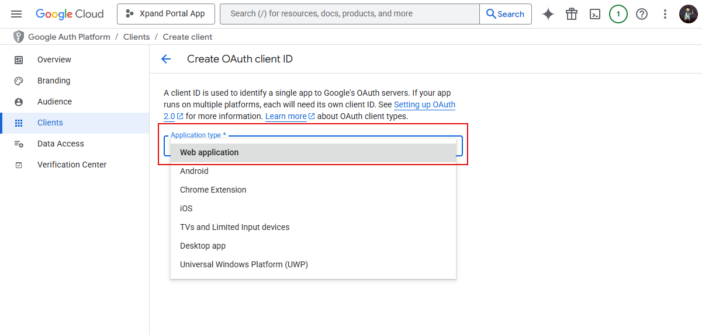Open the Xpand Portal App project picker
Image resolution: width=702 pixels, height=335 pixels.
click(166, 14)
